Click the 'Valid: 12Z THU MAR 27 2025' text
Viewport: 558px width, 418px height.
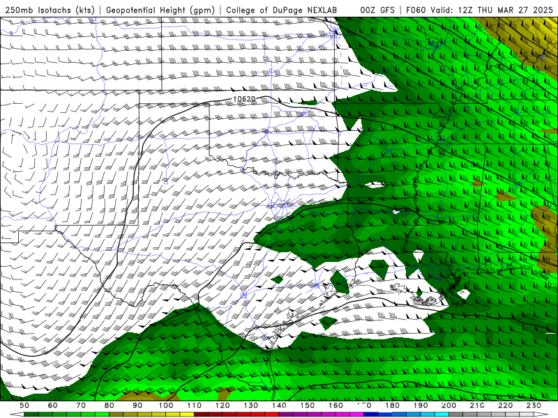[x=492, y=10]
